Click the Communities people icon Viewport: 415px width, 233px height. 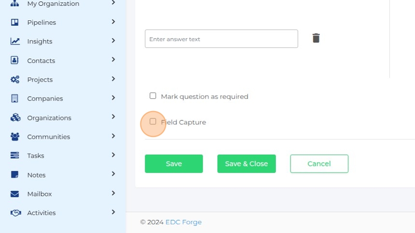coord(15,137)
